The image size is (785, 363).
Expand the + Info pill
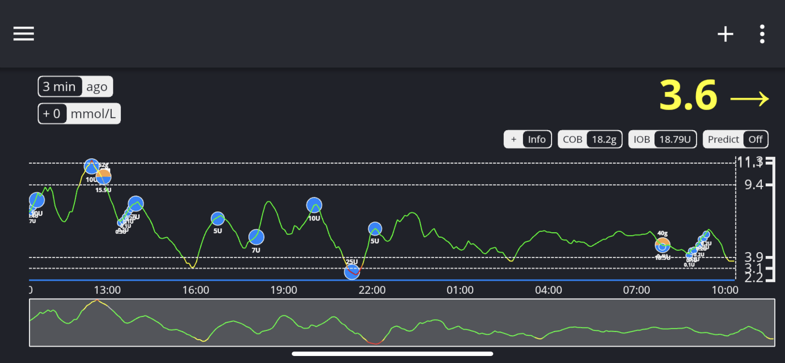pos(527,139)
